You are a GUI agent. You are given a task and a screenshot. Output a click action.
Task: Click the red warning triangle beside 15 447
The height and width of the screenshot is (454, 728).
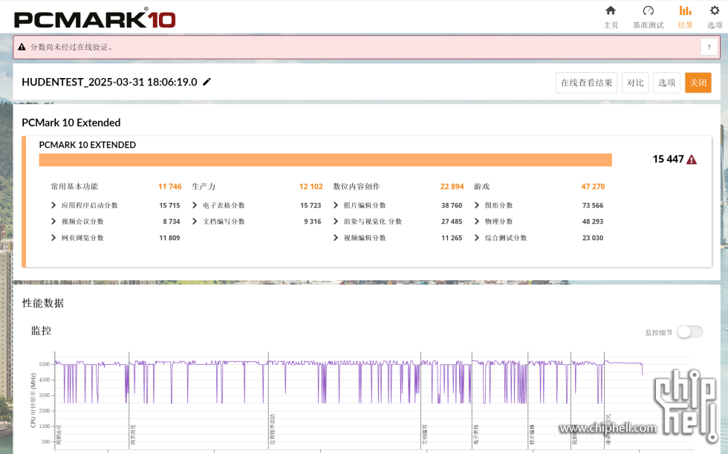(692, 160)
